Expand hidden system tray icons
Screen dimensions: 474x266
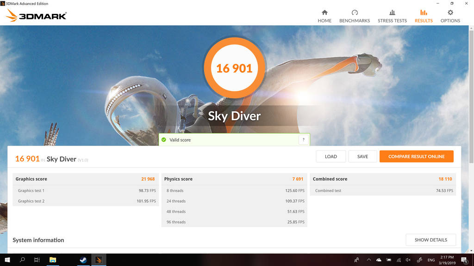(x=369, y=260)
